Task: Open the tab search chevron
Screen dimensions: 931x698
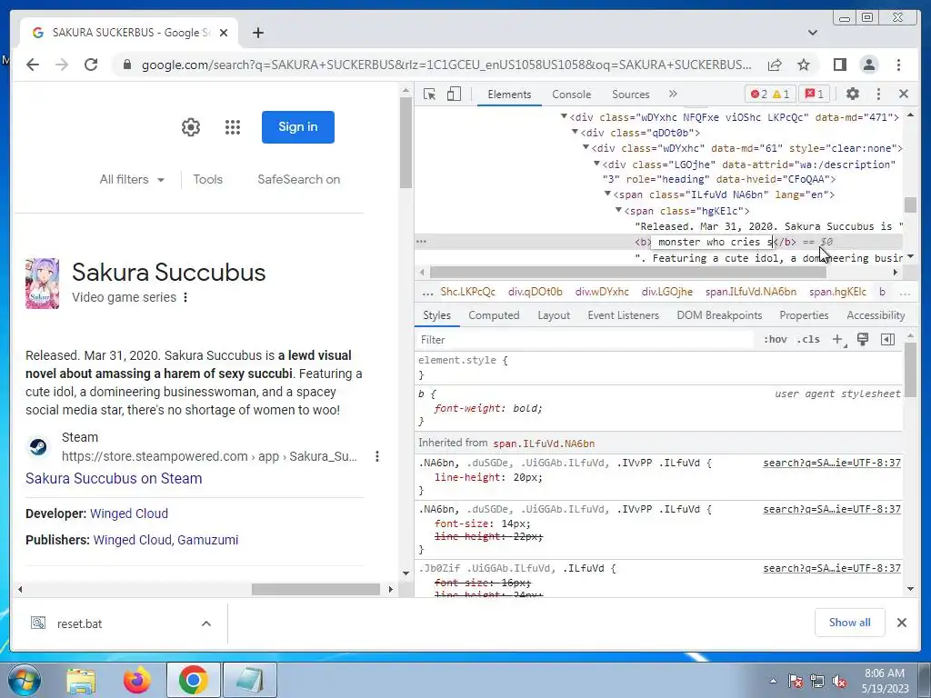Action: click(x=812, y=33)
